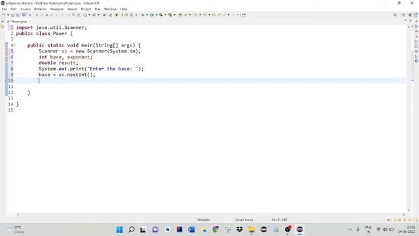Click the 'Writable' status bar entry
This screenshot has width=419, height=236.
(x=204, y=220)
